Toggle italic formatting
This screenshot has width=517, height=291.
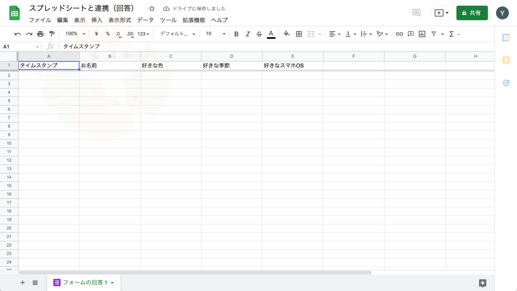pos(248,34)
